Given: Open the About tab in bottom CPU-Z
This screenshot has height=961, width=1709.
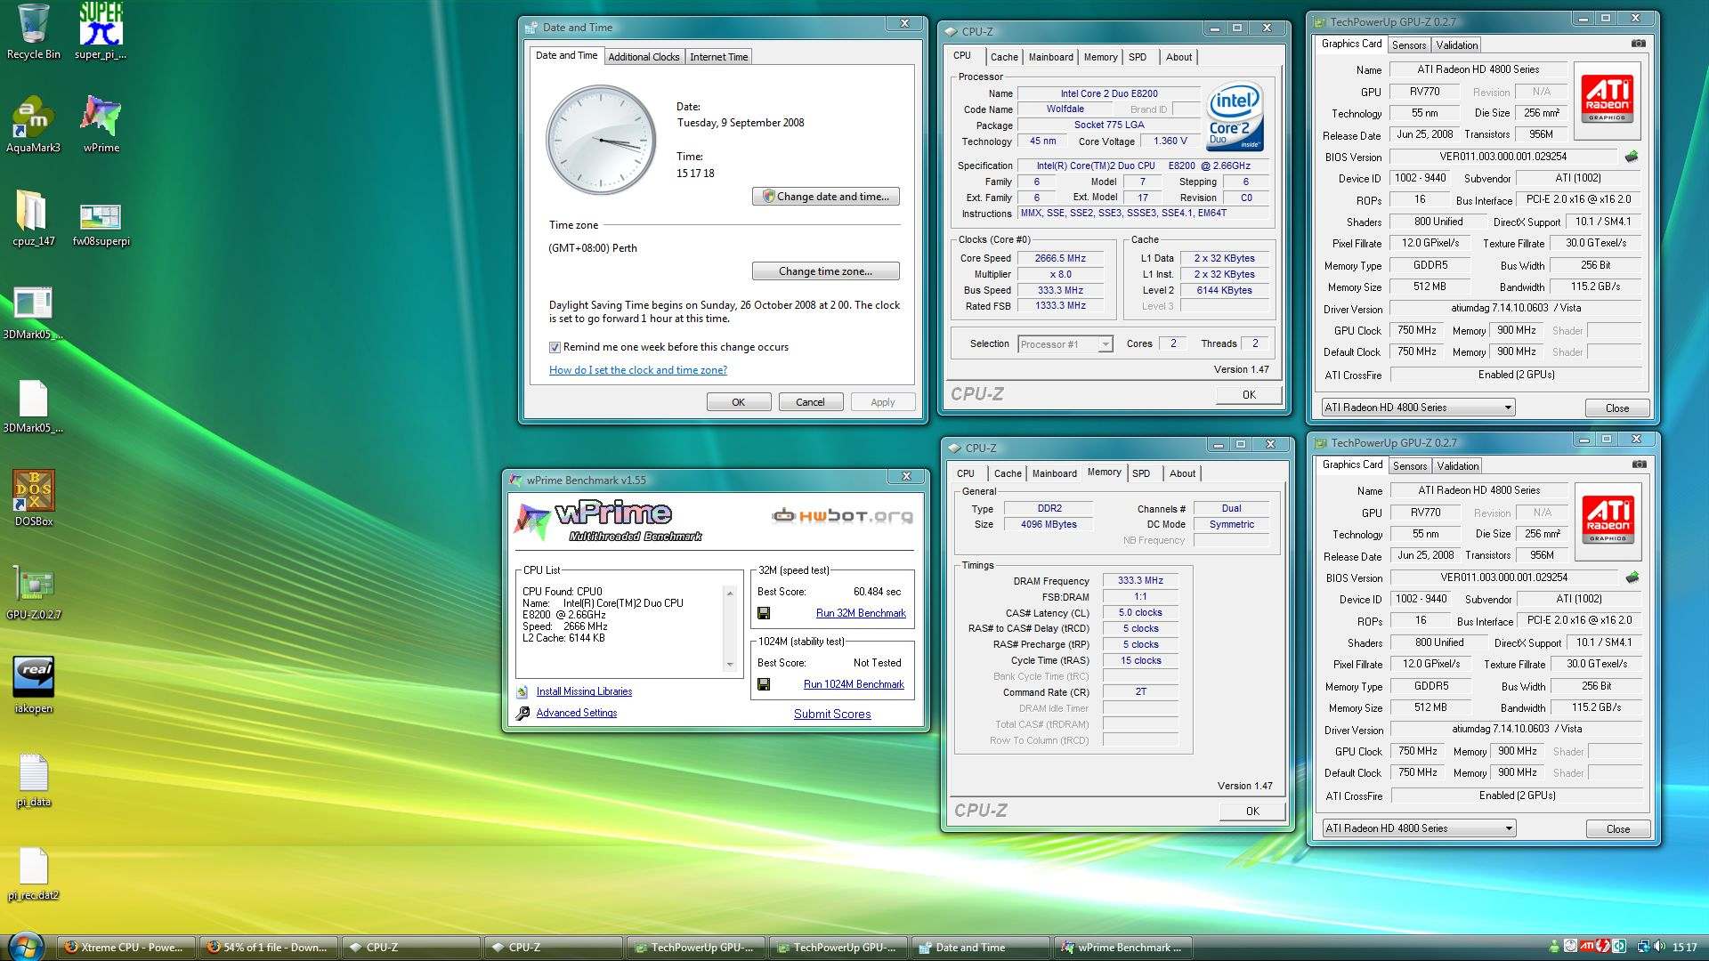Looking at the screenshot, I should click(x=1182, y=474).
